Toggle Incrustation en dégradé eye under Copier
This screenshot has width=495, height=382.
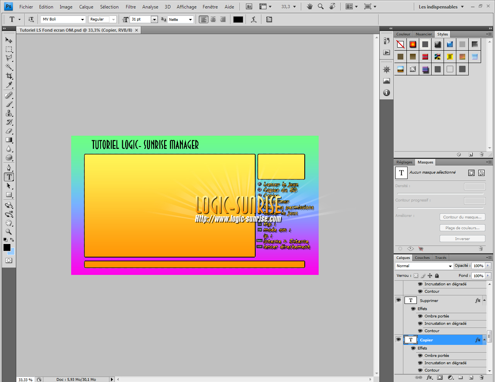tap(420, 363)
